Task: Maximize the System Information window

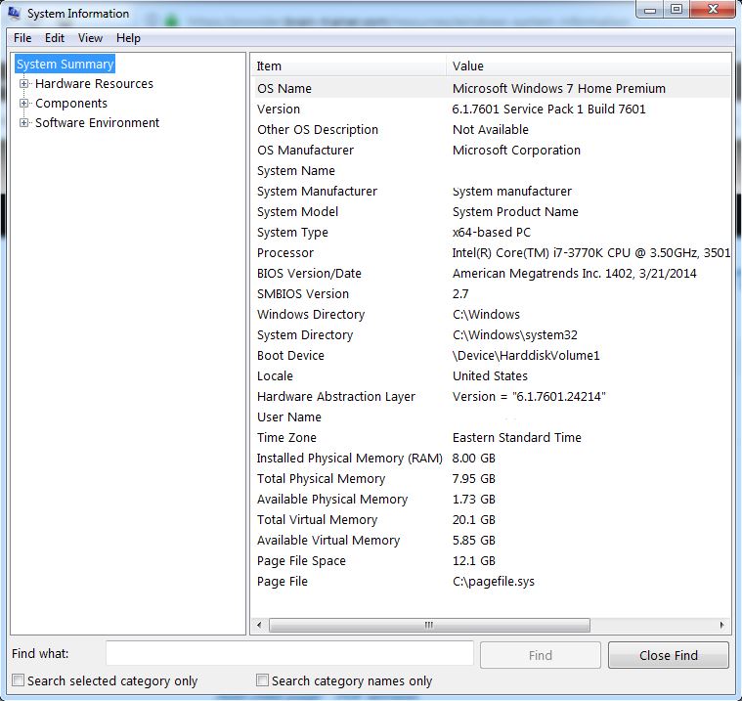Action: tap(677, 10)
